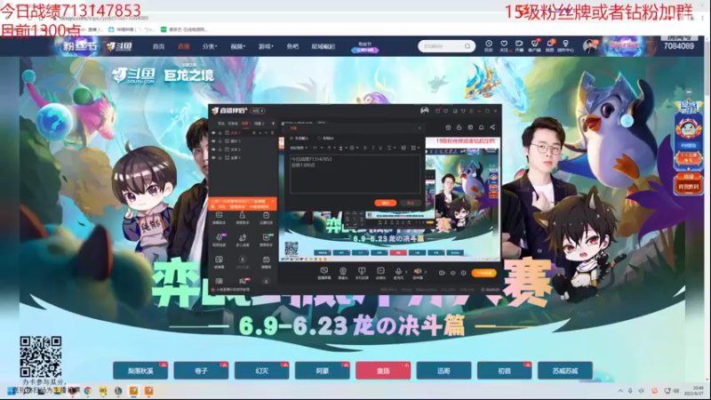The width and height of the screenshot is (711, 400).
Task: Add screen capture source in companion toolbar
Action: coord(324,273)
